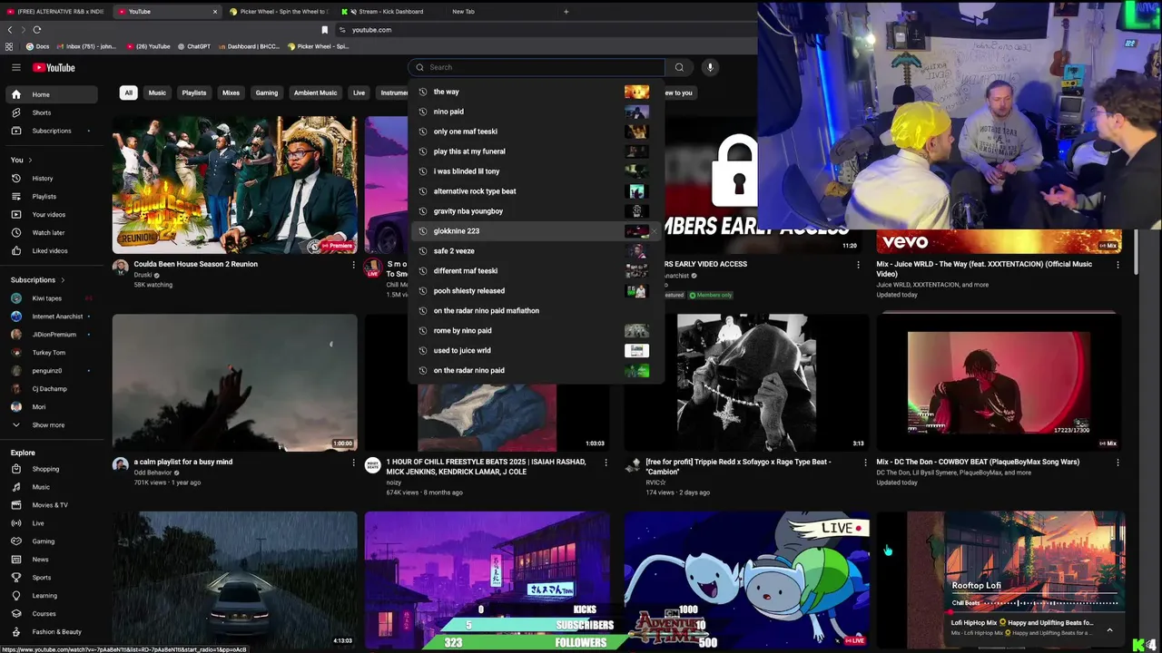
Task: Start voice search with the microphone icon
Action: coord(710,67)
